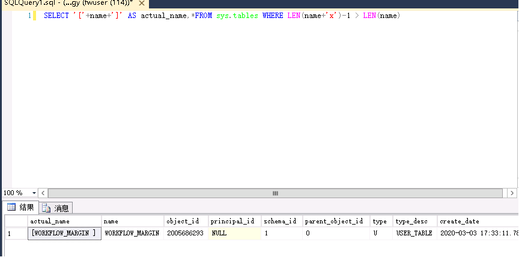Click the horizontal scrollbar right arrow

point(512,193)
